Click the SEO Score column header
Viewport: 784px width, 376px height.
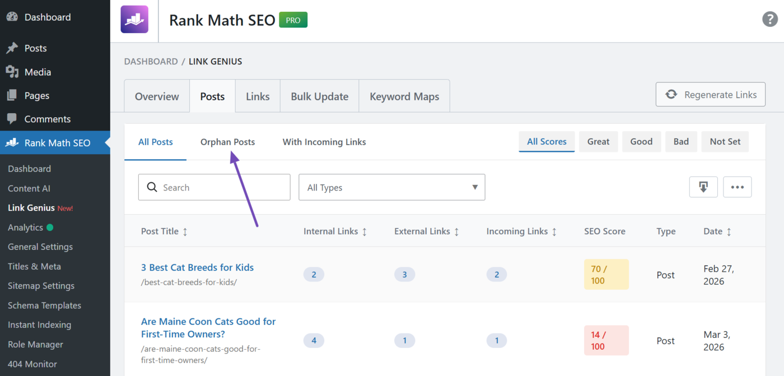point(605,231)
